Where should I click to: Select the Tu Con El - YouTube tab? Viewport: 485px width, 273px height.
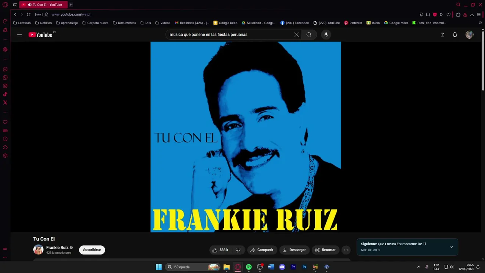tap(43, 5)
